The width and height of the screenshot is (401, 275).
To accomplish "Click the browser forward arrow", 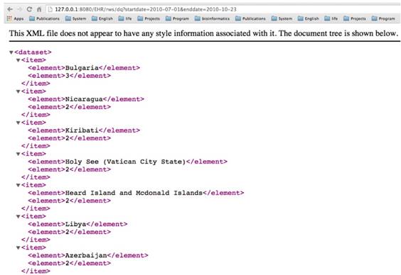I will pos(19,9).
